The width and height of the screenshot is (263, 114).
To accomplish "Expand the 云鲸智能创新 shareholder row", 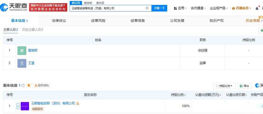I will 18,106.
